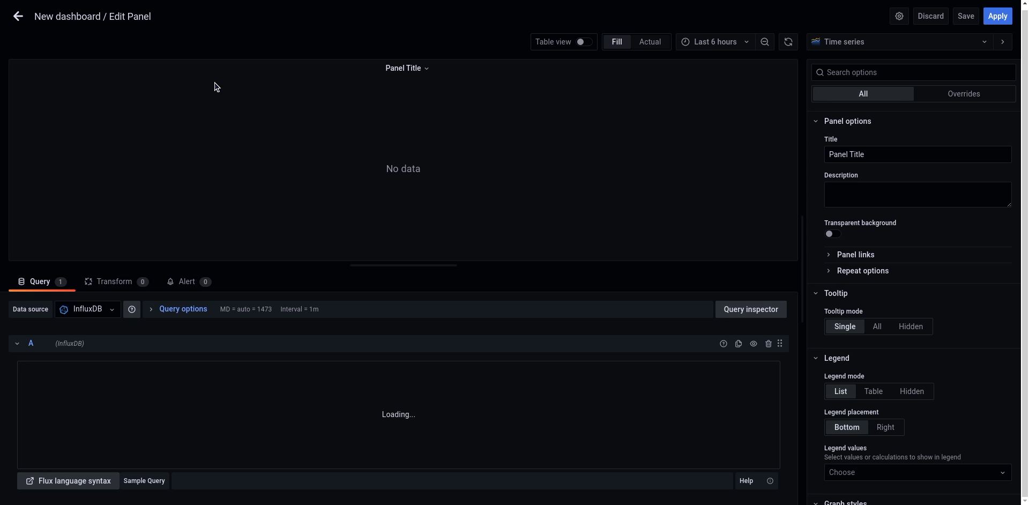Enable the Table view switch

[x=583, y=42]
